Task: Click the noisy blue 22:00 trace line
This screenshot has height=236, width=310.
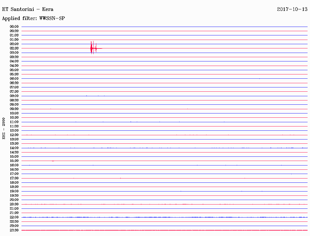Action: coord(164,217)
